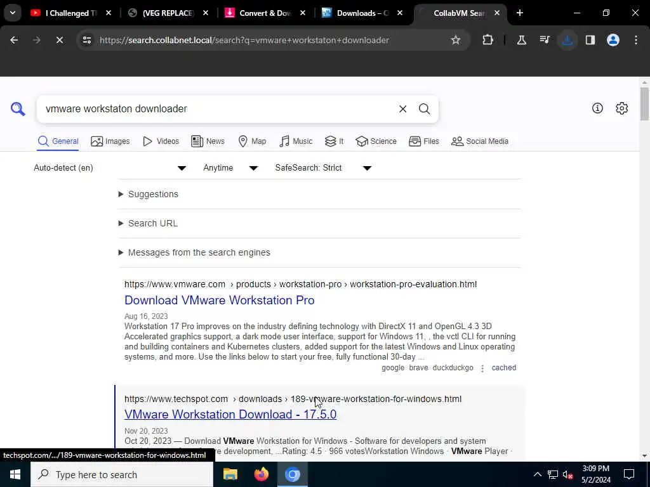Close the CollabVM Search tab
The width and height of the screenshot is (650, 487).
pos(497,13)
